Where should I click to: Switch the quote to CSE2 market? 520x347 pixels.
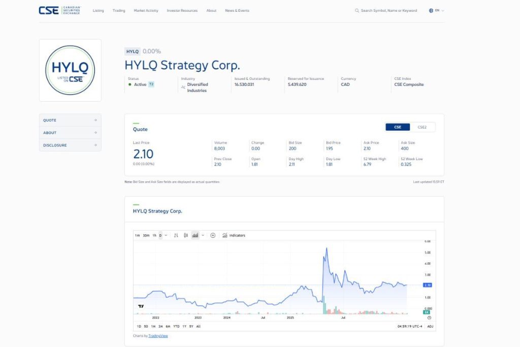click(422, 127)
